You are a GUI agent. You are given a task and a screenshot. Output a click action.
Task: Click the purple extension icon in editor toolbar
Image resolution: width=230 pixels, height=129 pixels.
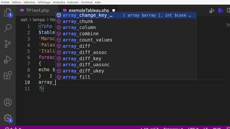220,10
